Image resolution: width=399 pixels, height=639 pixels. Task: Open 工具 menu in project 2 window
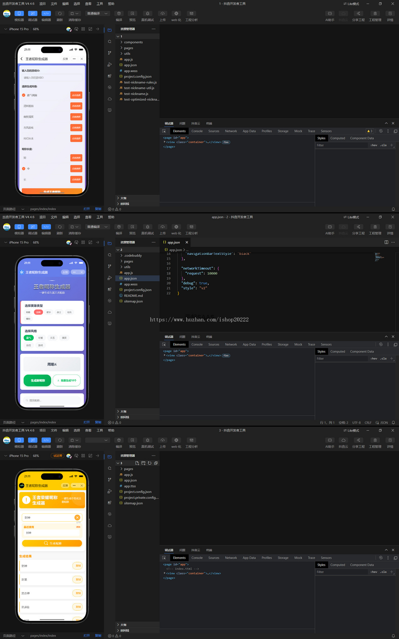100,217
